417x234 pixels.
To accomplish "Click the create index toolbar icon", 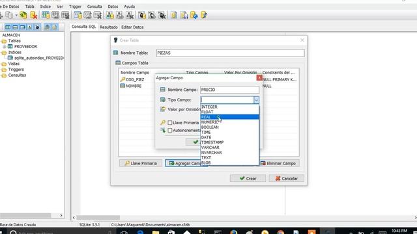I will 78,15.
